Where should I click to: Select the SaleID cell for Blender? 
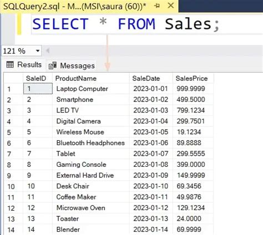coord(38,229)
